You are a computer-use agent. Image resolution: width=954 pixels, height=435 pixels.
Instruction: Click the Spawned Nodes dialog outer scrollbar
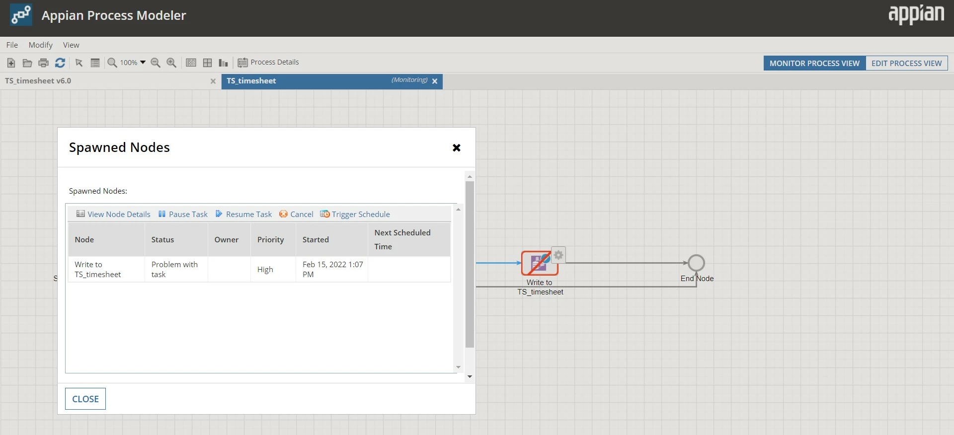470,264
